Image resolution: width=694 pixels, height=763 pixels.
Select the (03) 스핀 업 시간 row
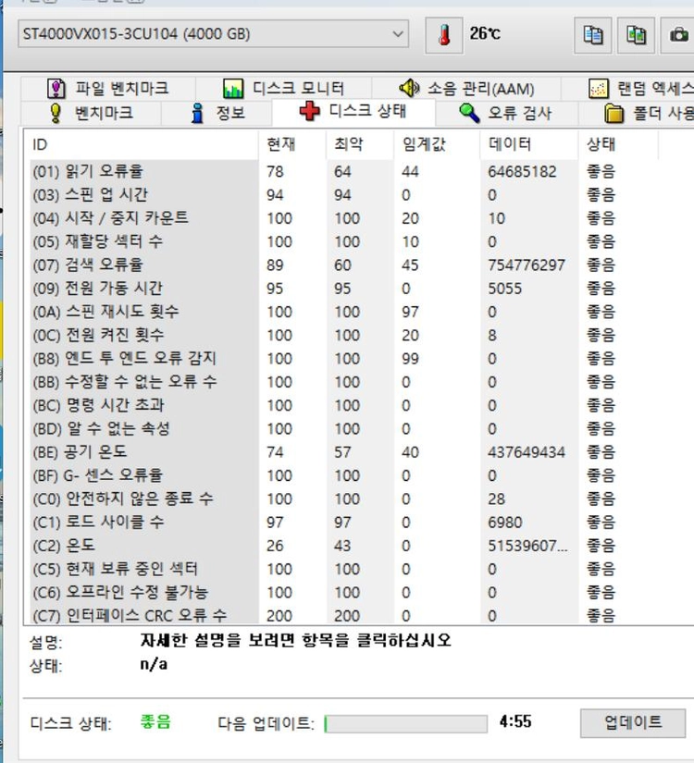coord(344,194)
